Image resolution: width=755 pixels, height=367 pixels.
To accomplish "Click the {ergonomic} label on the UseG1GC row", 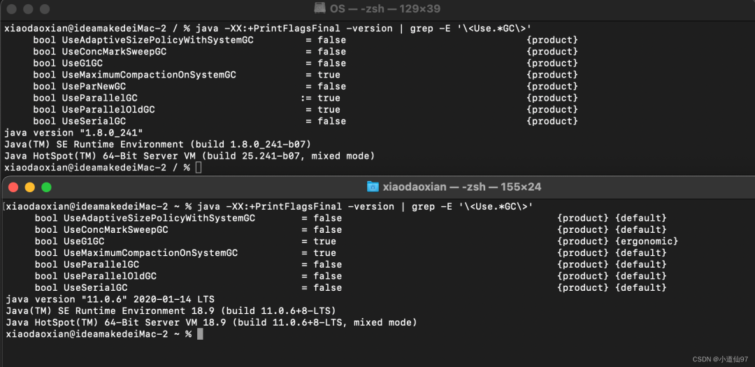I will coord(646,240).
